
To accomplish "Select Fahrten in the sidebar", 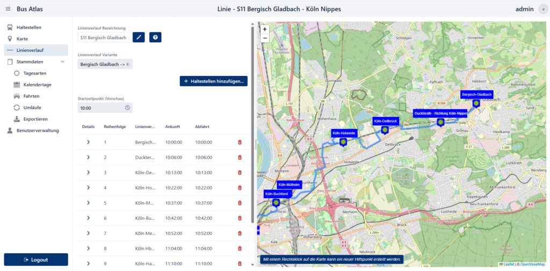I will tap(31, 96).
